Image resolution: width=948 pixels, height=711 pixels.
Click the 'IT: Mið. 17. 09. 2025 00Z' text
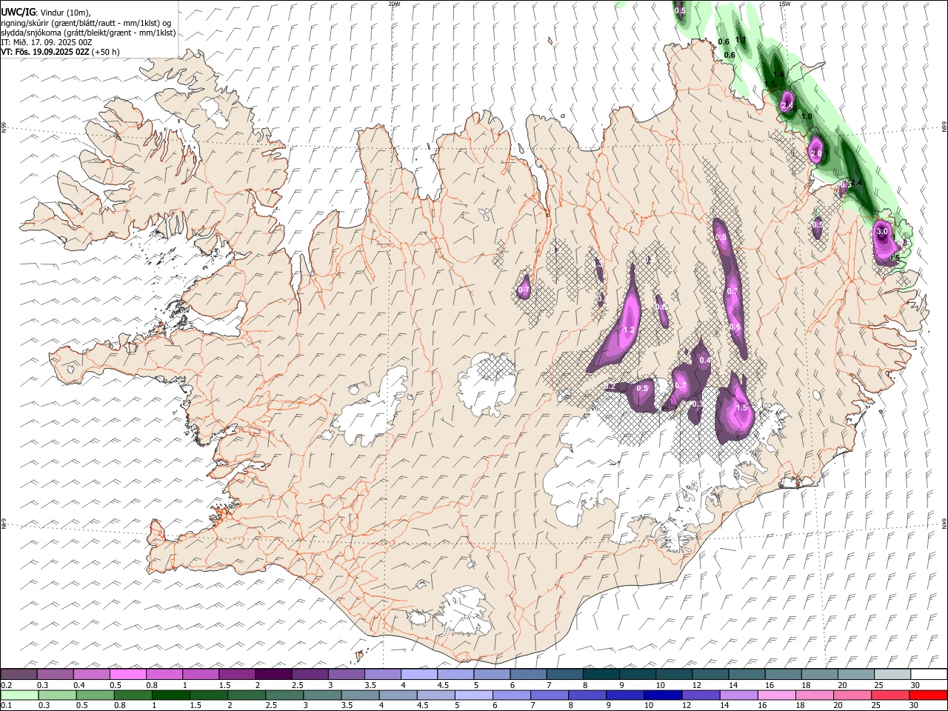(x=47, y=42)
